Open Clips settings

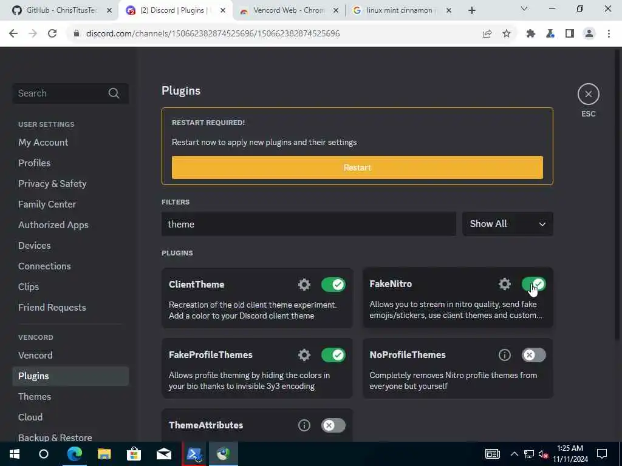[29, 286]
